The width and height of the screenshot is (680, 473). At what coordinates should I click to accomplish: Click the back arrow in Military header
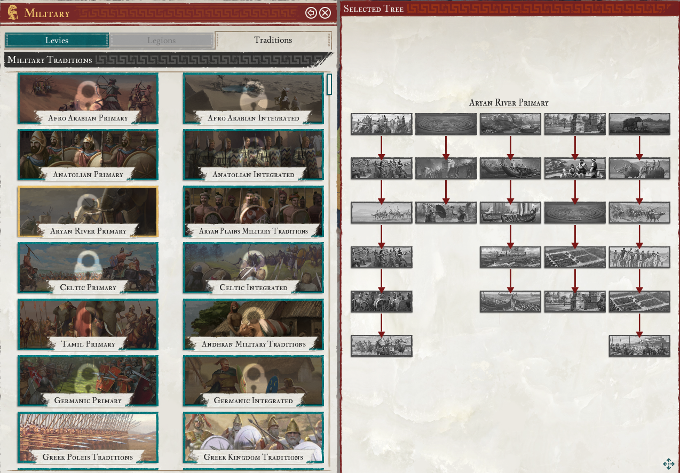point(311,13)
